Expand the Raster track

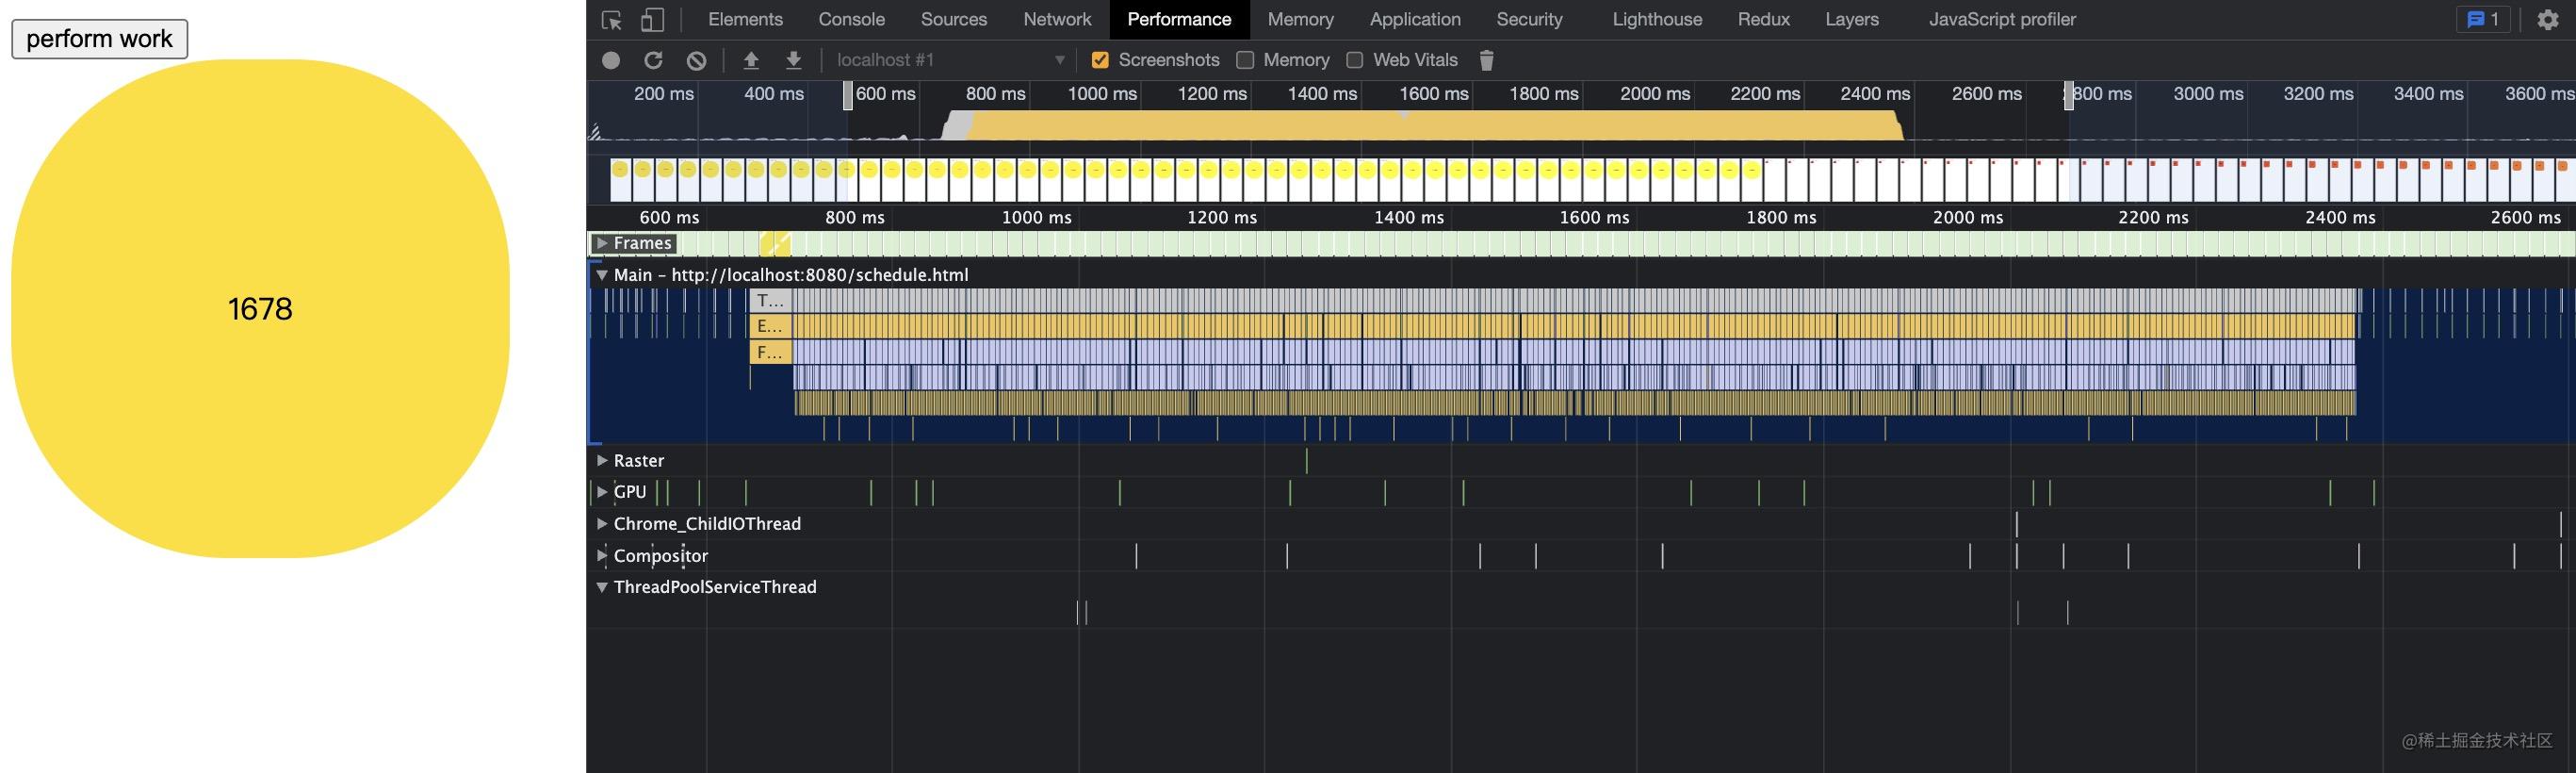click(602, 460)
